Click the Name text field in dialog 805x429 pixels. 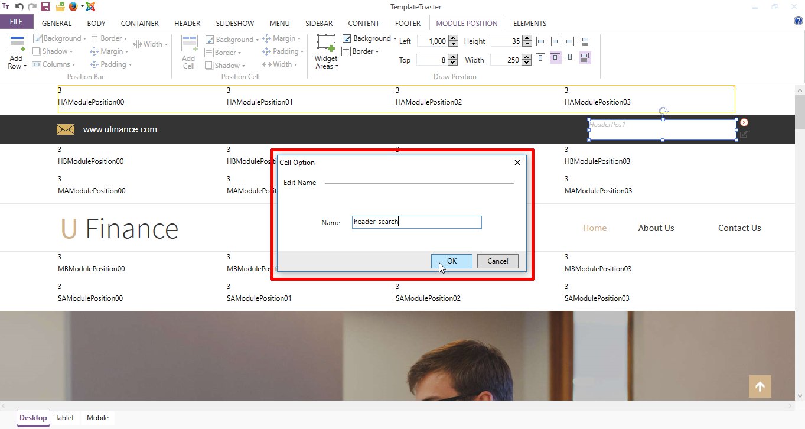[x=416, y=222]
